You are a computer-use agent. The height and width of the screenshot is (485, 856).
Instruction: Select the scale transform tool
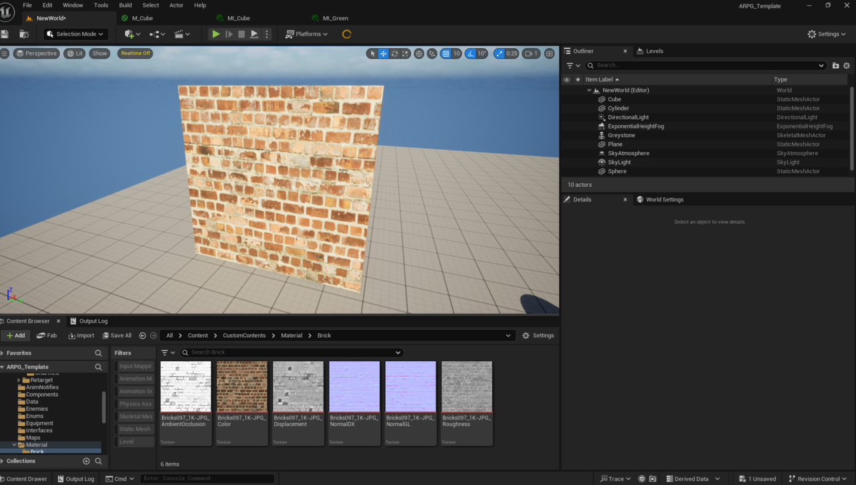coord(405,54)
